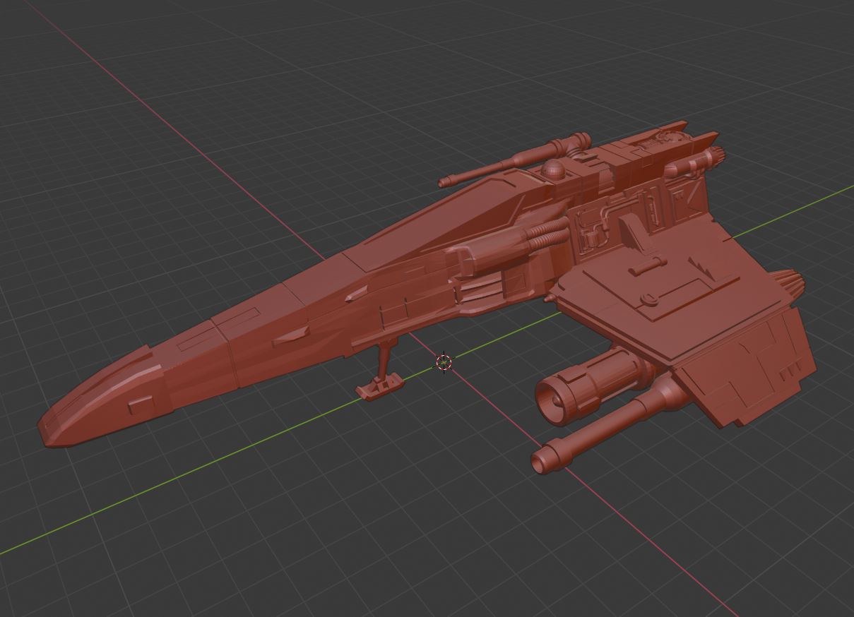Viewport: 854px width, 617px height.
Task: Select the spaceship's pointed nose section
Action: click(104, 398)
